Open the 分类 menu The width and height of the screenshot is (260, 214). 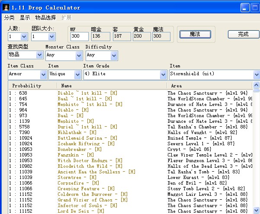[x=9, y=18]
